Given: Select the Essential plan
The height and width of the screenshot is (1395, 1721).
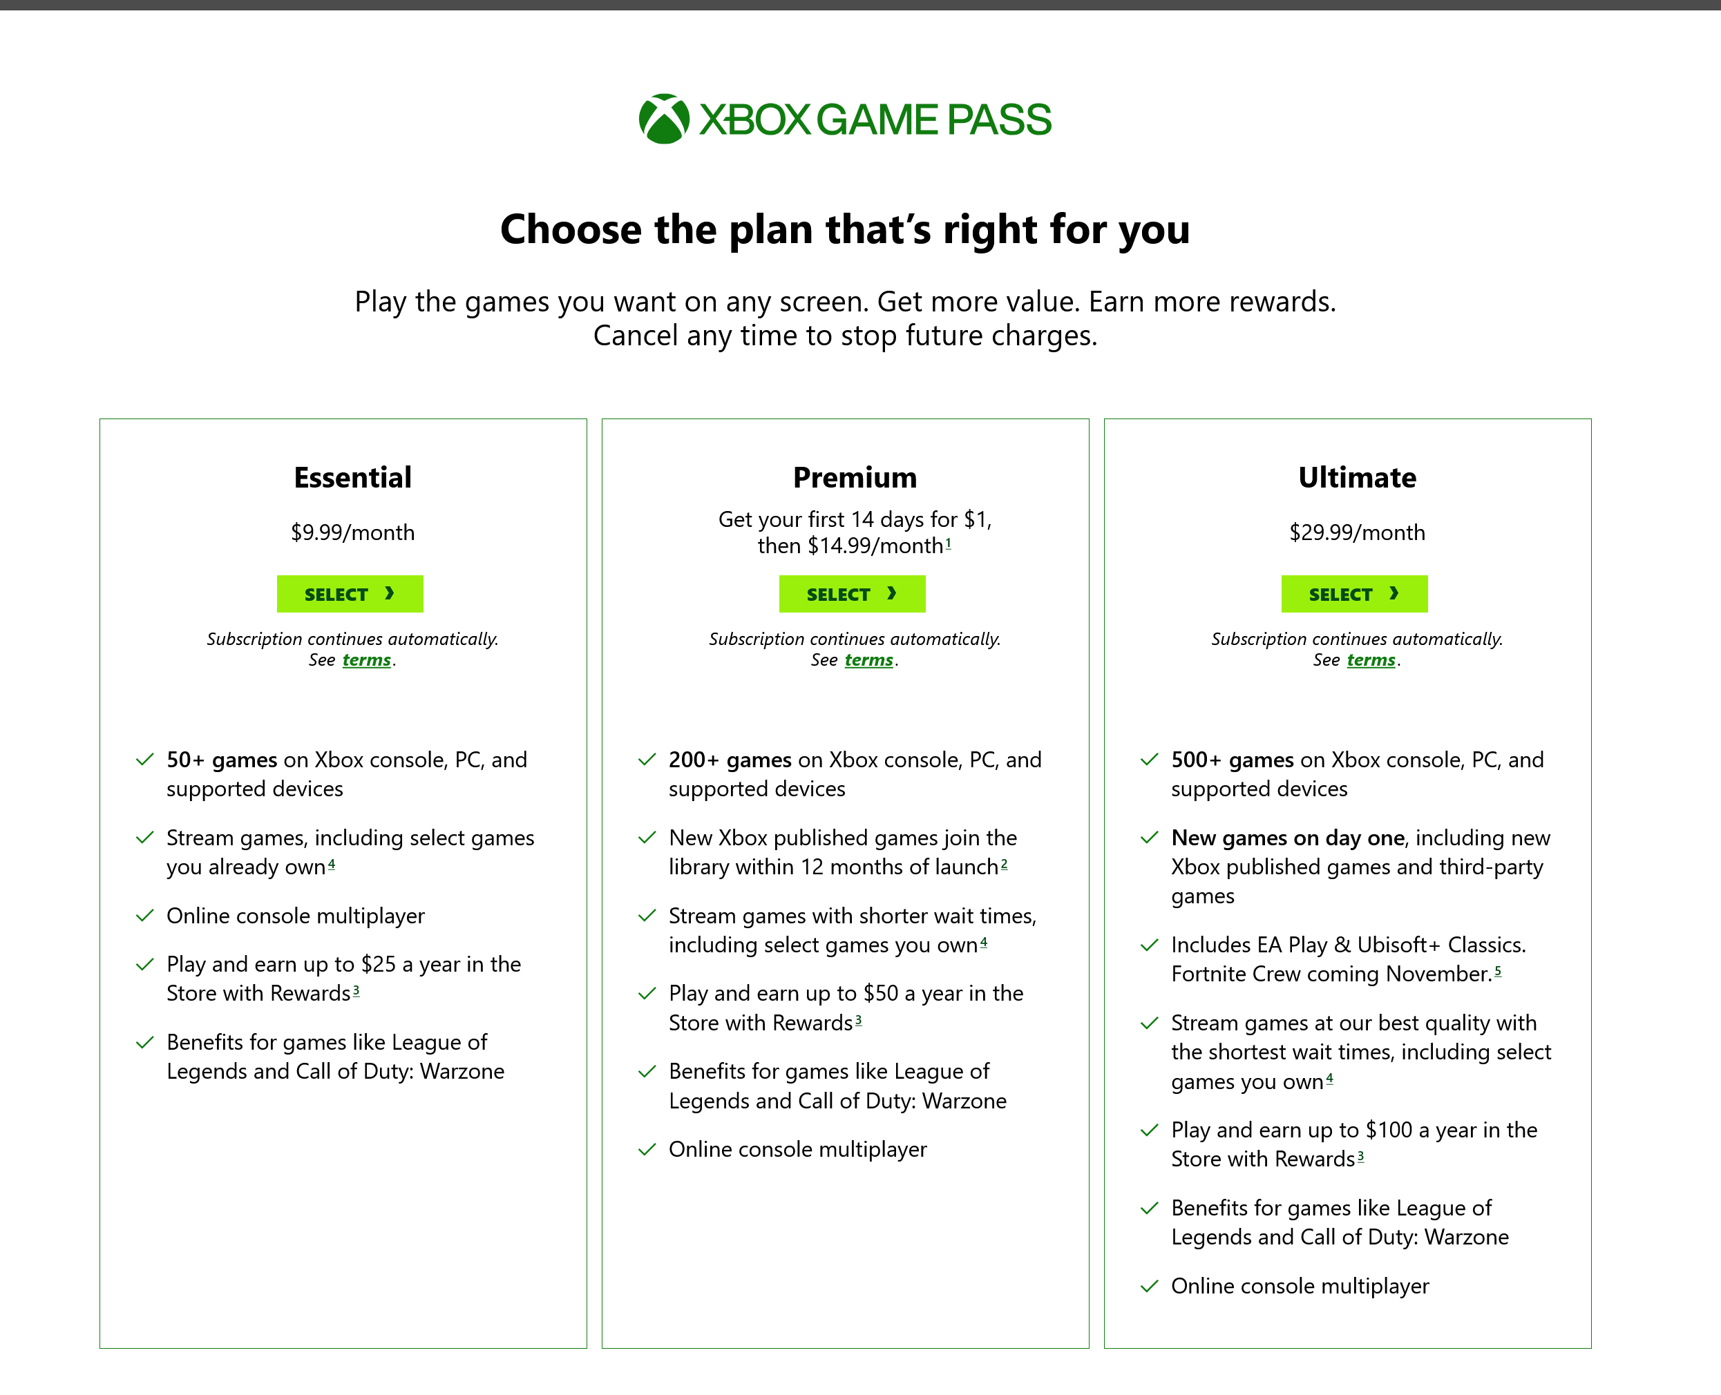Looking at the screenshot, I should tap(350, 594).
